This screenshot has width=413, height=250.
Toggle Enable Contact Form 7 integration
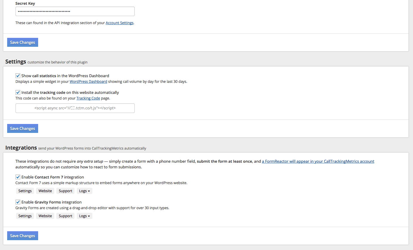[x=18, y=177]
